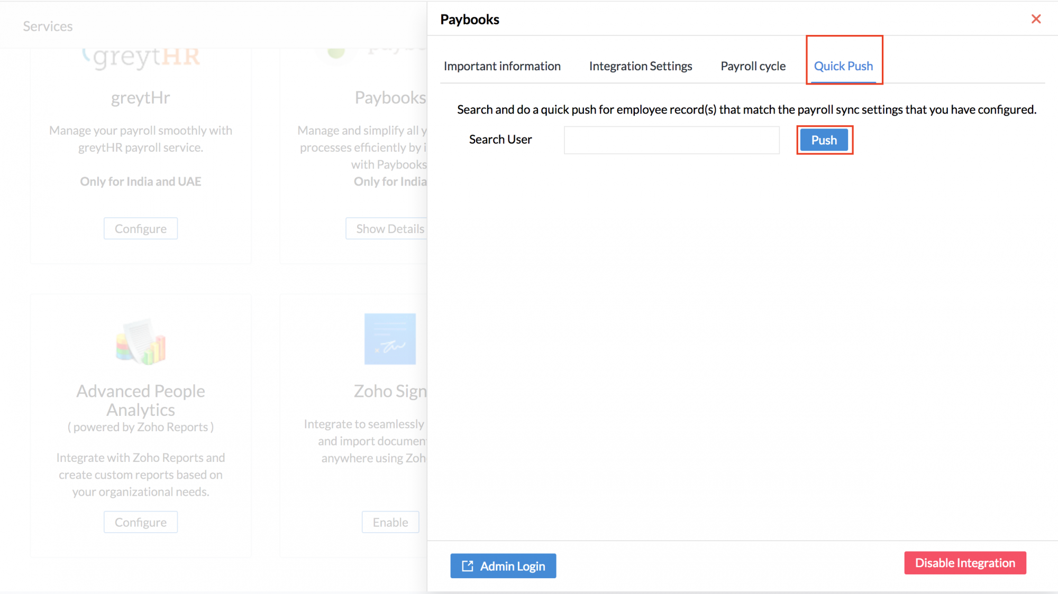
Task: Click the Services page heading
Action: click(48, 26)
